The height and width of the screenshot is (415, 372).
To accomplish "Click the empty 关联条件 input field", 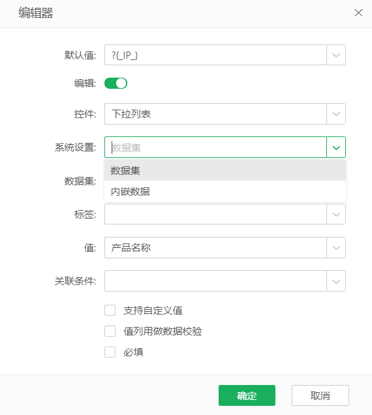I will click(215, 281).
